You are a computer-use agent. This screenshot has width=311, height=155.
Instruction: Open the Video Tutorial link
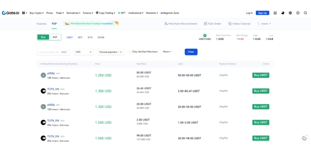(239, 24)
